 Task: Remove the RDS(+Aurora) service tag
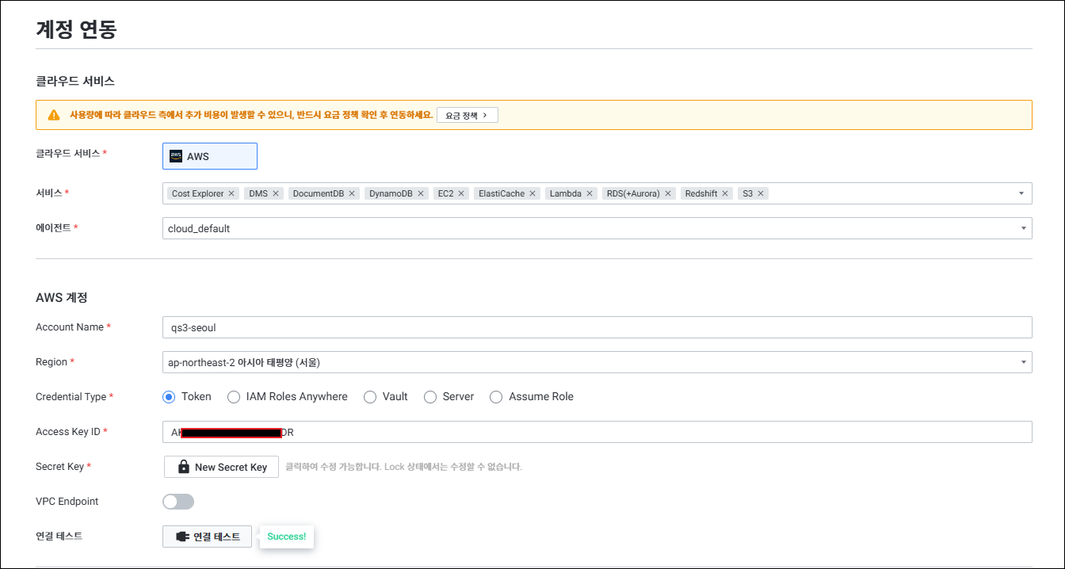668,193
